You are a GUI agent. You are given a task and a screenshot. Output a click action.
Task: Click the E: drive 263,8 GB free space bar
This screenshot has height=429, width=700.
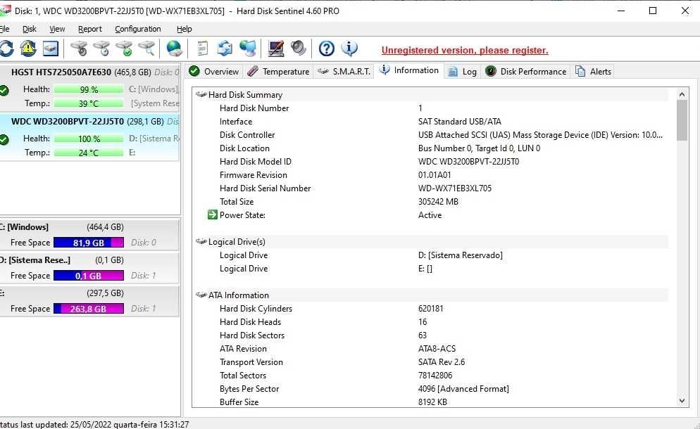pos(89,309)
